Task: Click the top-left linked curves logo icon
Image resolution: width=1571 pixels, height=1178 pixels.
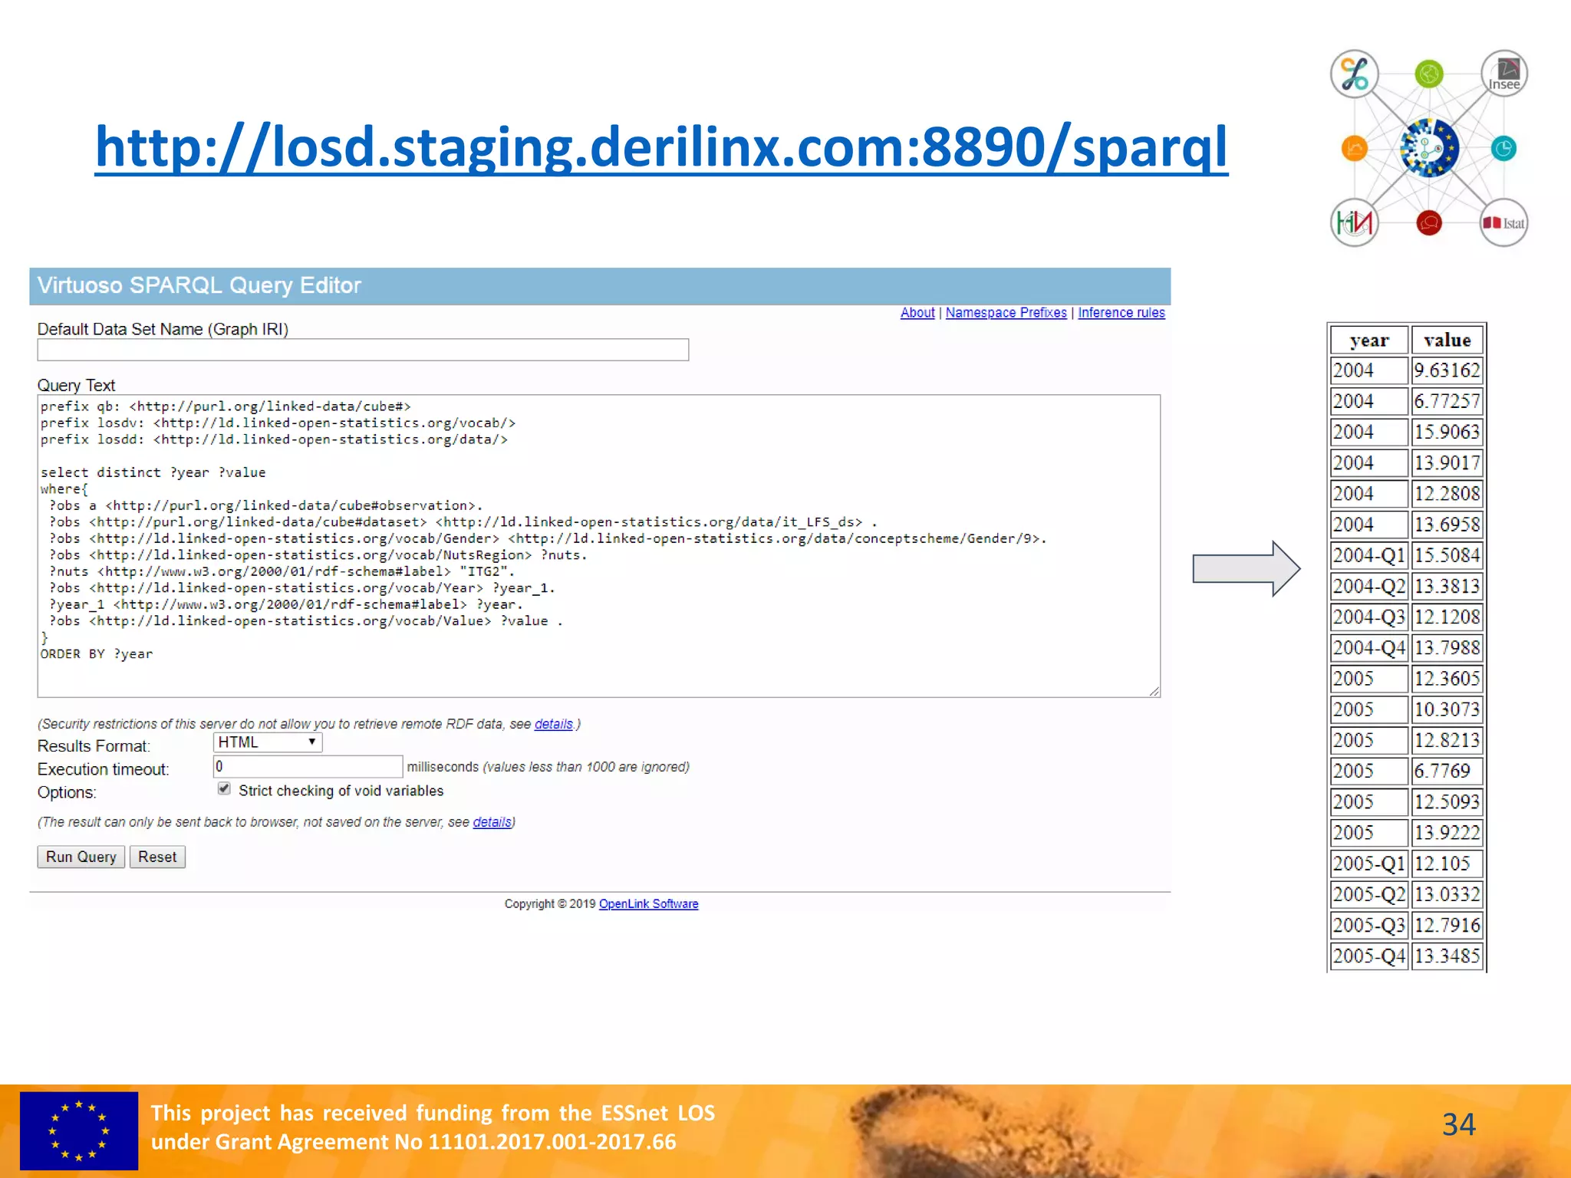Action: pyautogui.click(x=1355, y=74)
